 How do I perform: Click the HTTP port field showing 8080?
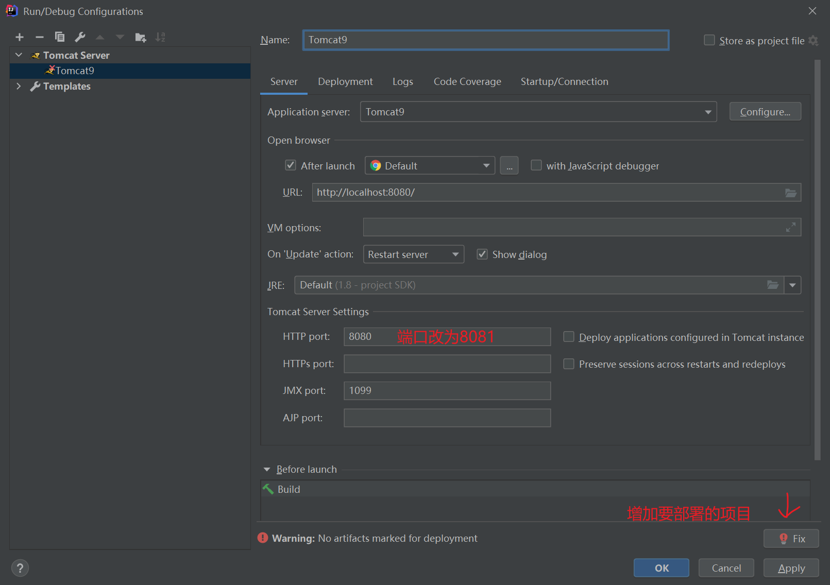[x=447, y=337]
